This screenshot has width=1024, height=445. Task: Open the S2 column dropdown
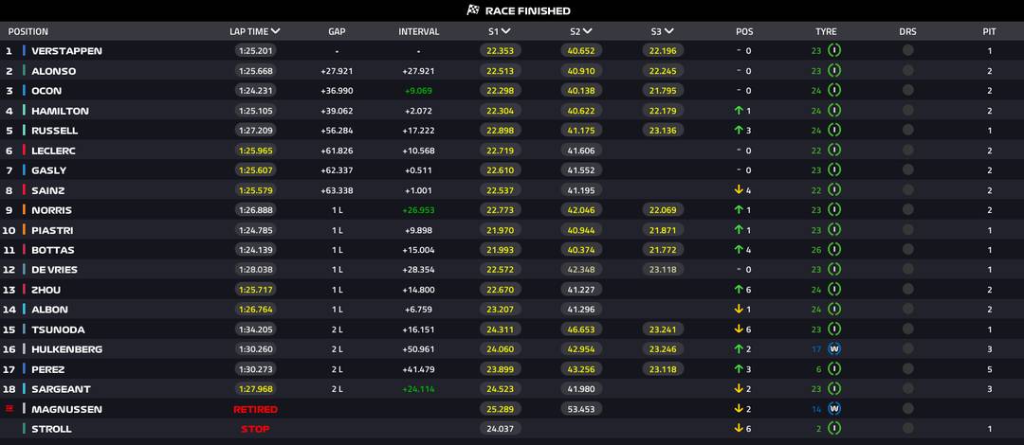tap(588, 30)
